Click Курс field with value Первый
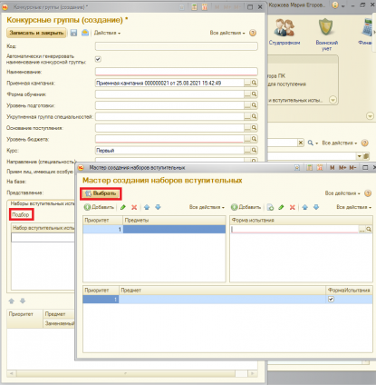This screenshot has height=385, width=376. coord(169,150)
